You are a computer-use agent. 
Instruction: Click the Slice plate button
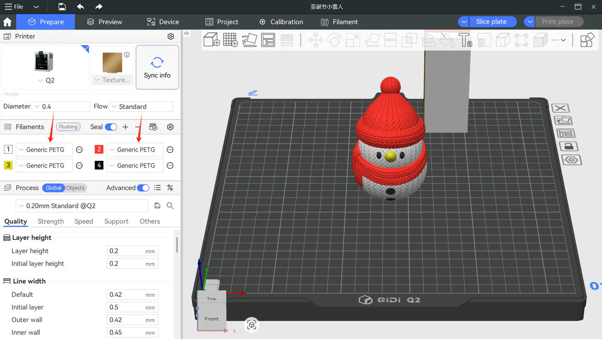[492, 21]
